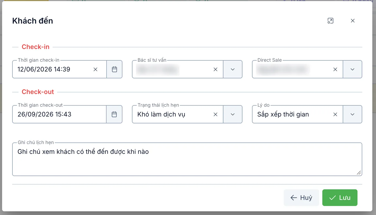Clear the Lý do selection
The height and width of the screenshot is (215, 376).
tap(335, 114)
